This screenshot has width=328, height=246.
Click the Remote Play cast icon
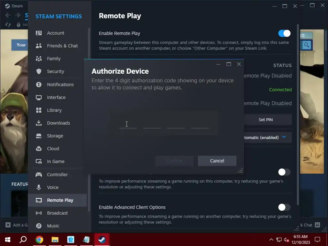point(39,200)
